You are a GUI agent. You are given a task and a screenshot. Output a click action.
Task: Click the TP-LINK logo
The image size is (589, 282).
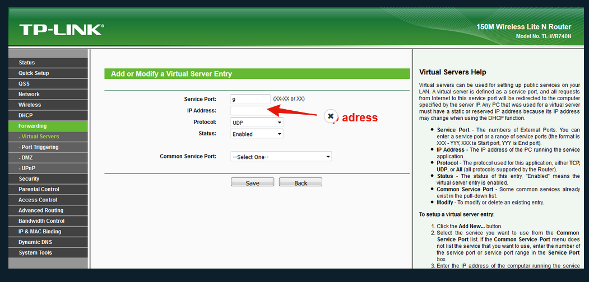[x=62, y=30]
